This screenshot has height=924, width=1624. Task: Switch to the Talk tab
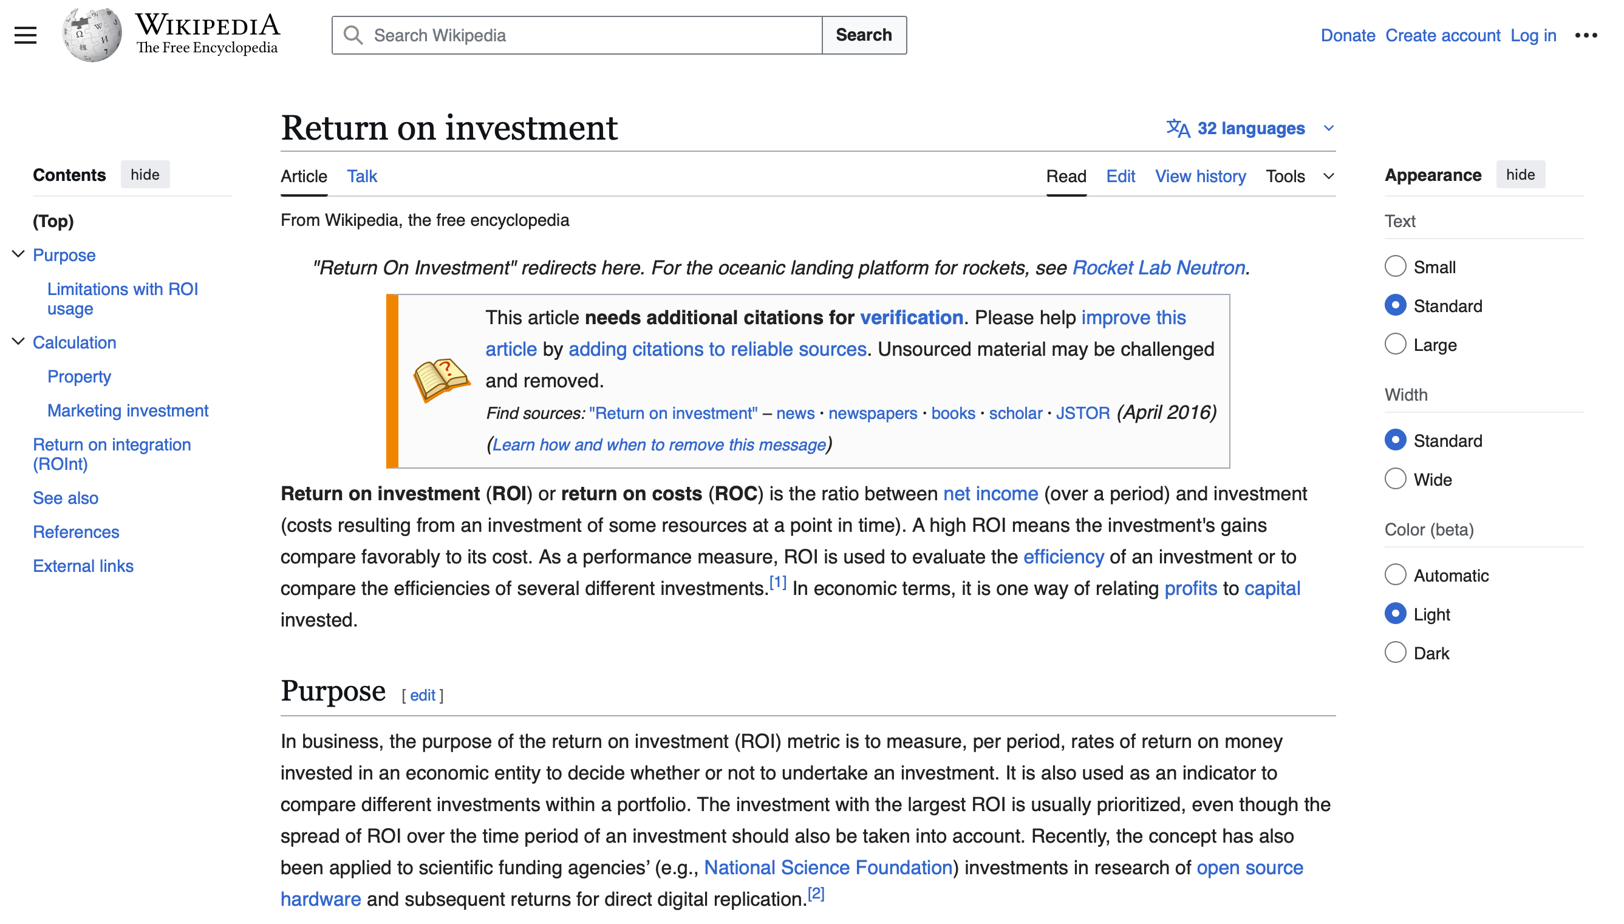pos(361,176)
